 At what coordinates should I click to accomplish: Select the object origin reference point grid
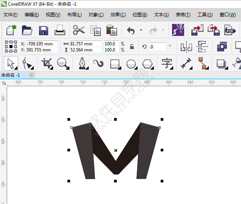pos(11,47)
